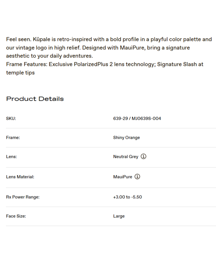Select the Shiny Orange frame value

(127, 138)
